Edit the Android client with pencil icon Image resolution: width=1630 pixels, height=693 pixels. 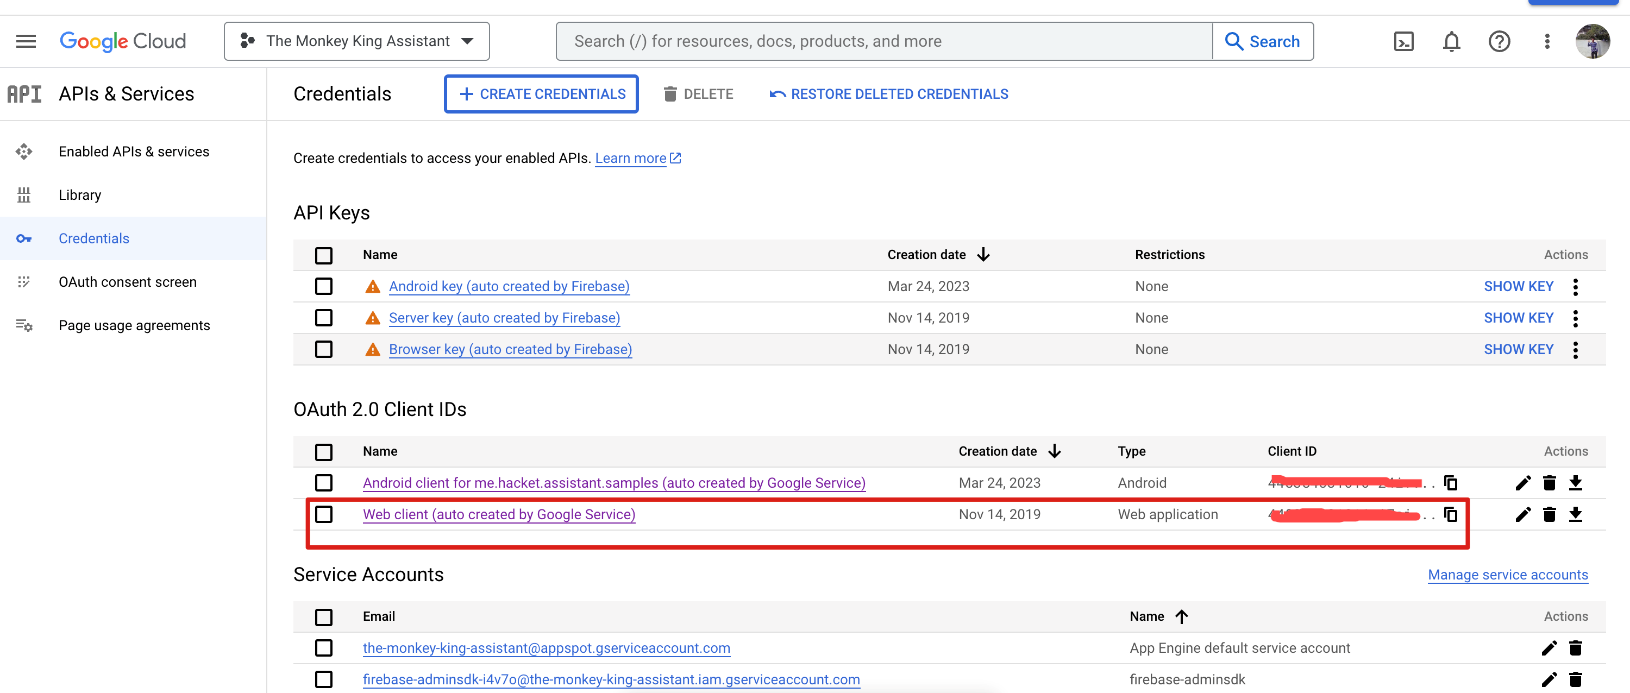tap(1522, 483)
